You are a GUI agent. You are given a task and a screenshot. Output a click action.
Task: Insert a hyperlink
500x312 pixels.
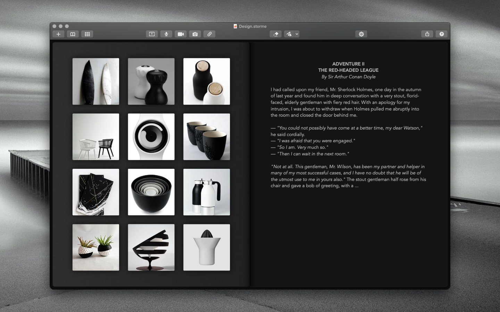(209, 34)
